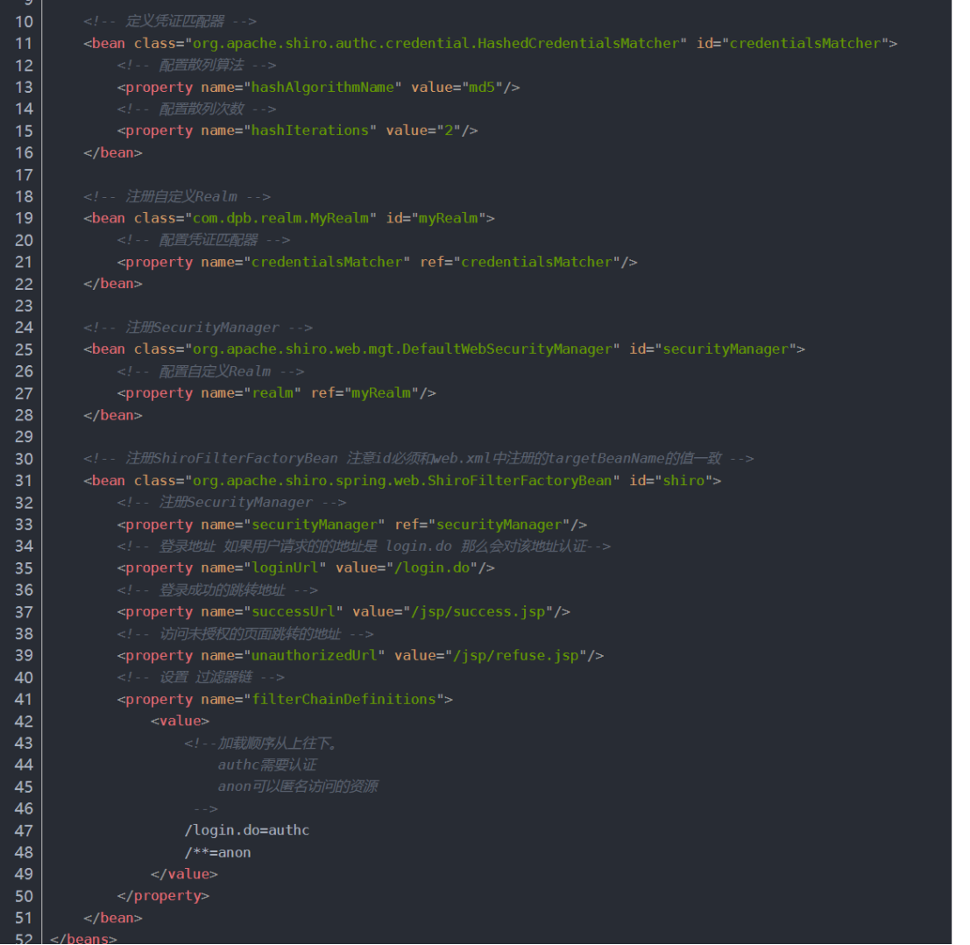
Task: Click the comment "authc需要认证" on line 44
Action: click(267, 765)
